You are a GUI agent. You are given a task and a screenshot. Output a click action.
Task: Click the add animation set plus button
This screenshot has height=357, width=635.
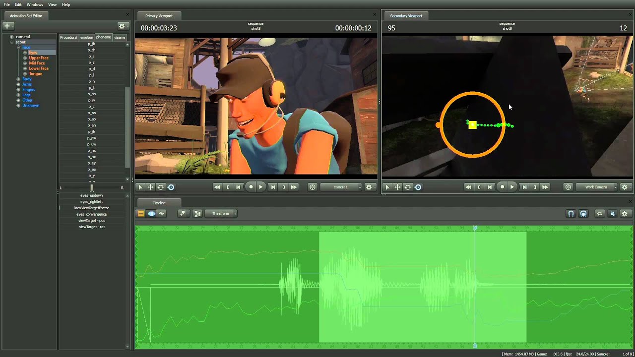tap(7, 26)
